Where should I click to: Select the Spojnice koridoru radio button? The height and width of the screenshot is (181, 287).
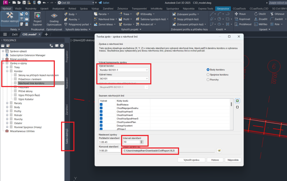coord(208,75)
